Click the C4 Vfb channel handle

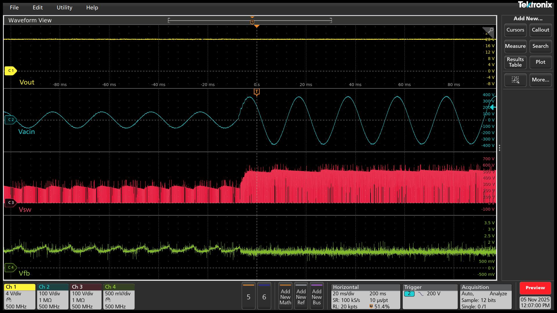11,267
